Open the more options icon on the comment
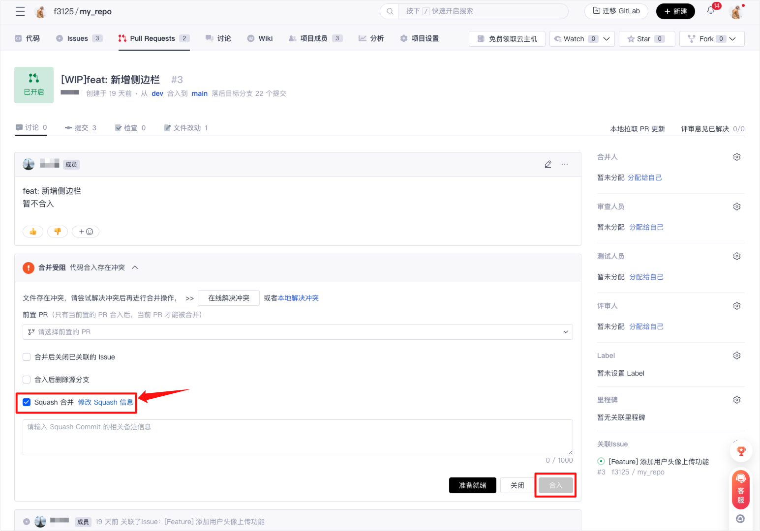This screenshot has height=531, width=760. [564, 164]
